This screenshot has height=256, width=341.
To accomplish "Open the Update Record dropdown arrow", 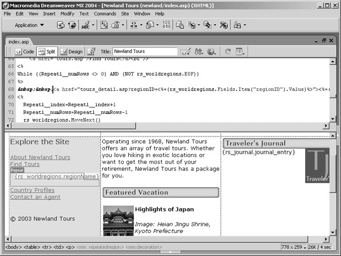I will tap(215, 25).
